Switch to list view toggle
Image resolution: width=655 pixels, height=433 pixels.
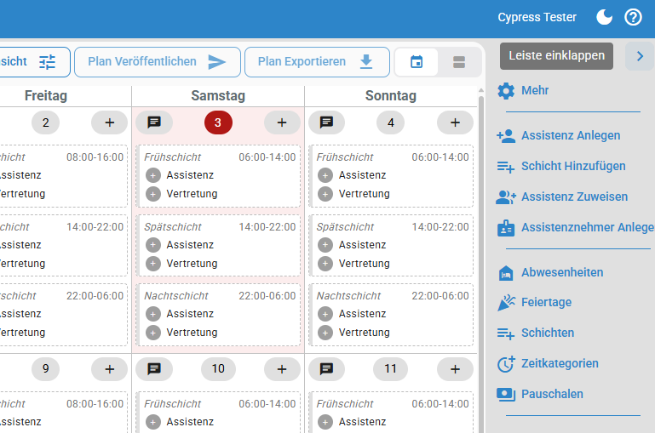tap(459, 62)
